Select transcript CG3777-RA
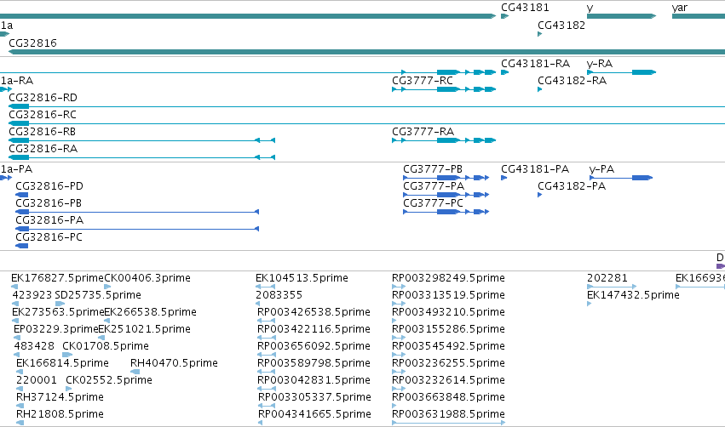 [423, 132]
